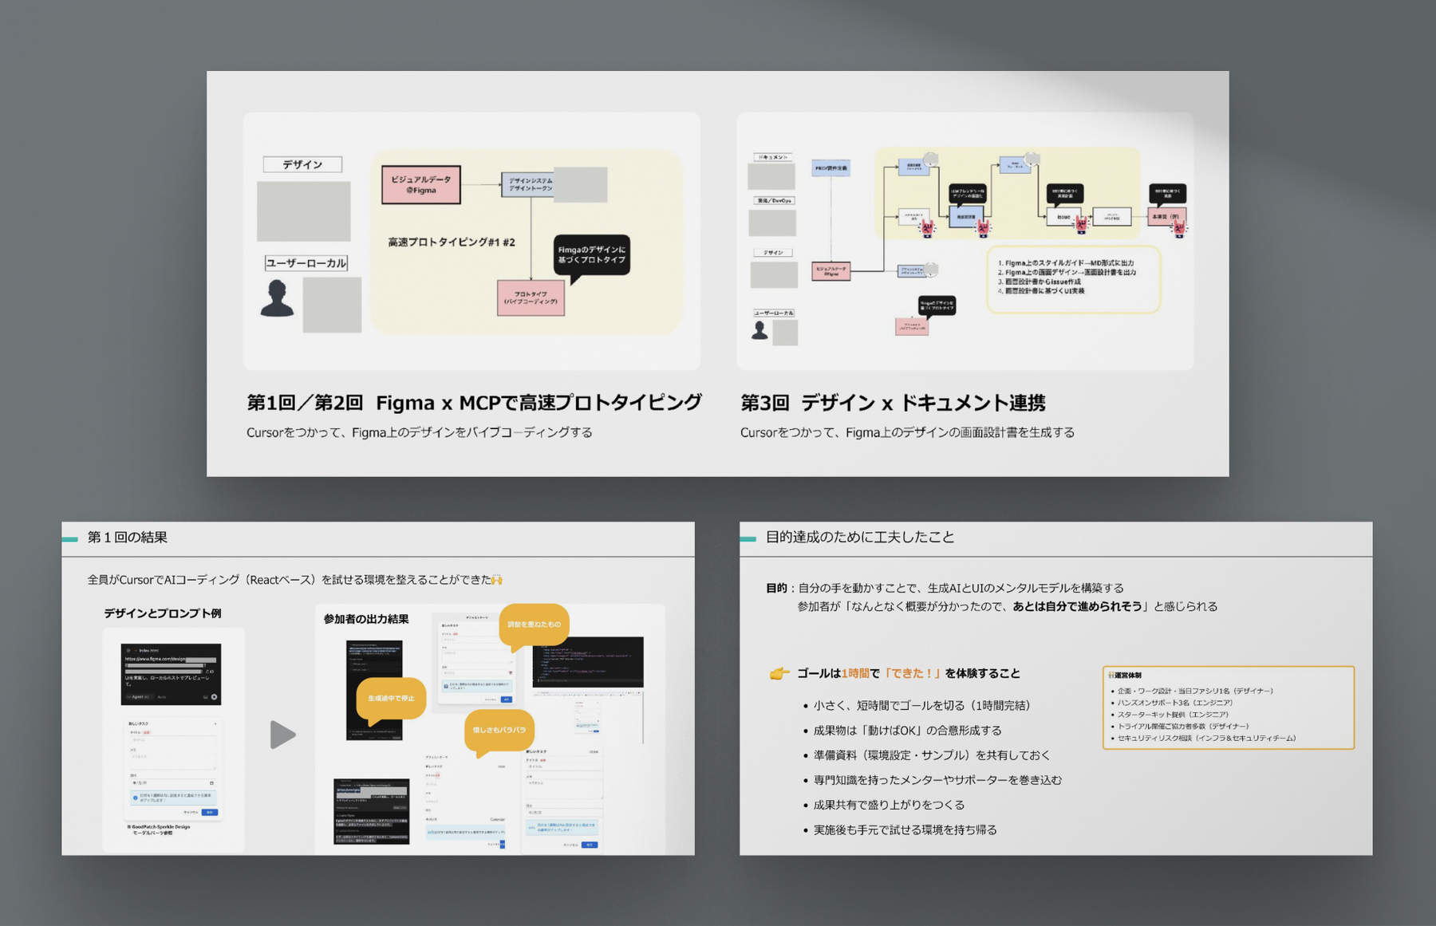Click the 第3回 デザイン x ドキュメント連携 heading
1436x926 pixels.
(x=892, y=404)
